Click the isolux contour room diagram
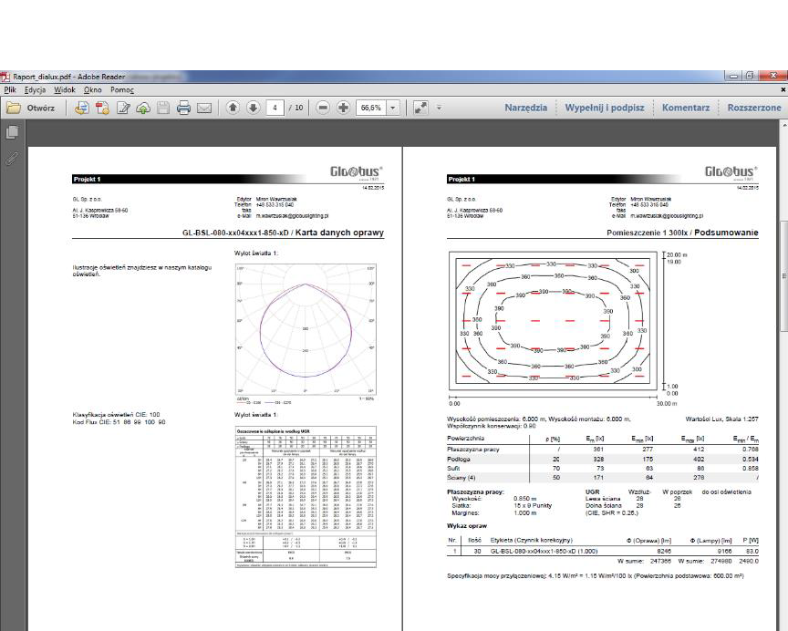This screenshot has width=788, height=631. point(553,321)
